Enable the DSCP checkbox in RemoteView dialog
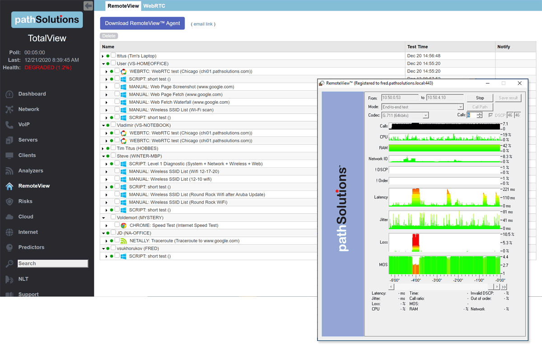Screen dimensions: 542x354 coord(491,115)
